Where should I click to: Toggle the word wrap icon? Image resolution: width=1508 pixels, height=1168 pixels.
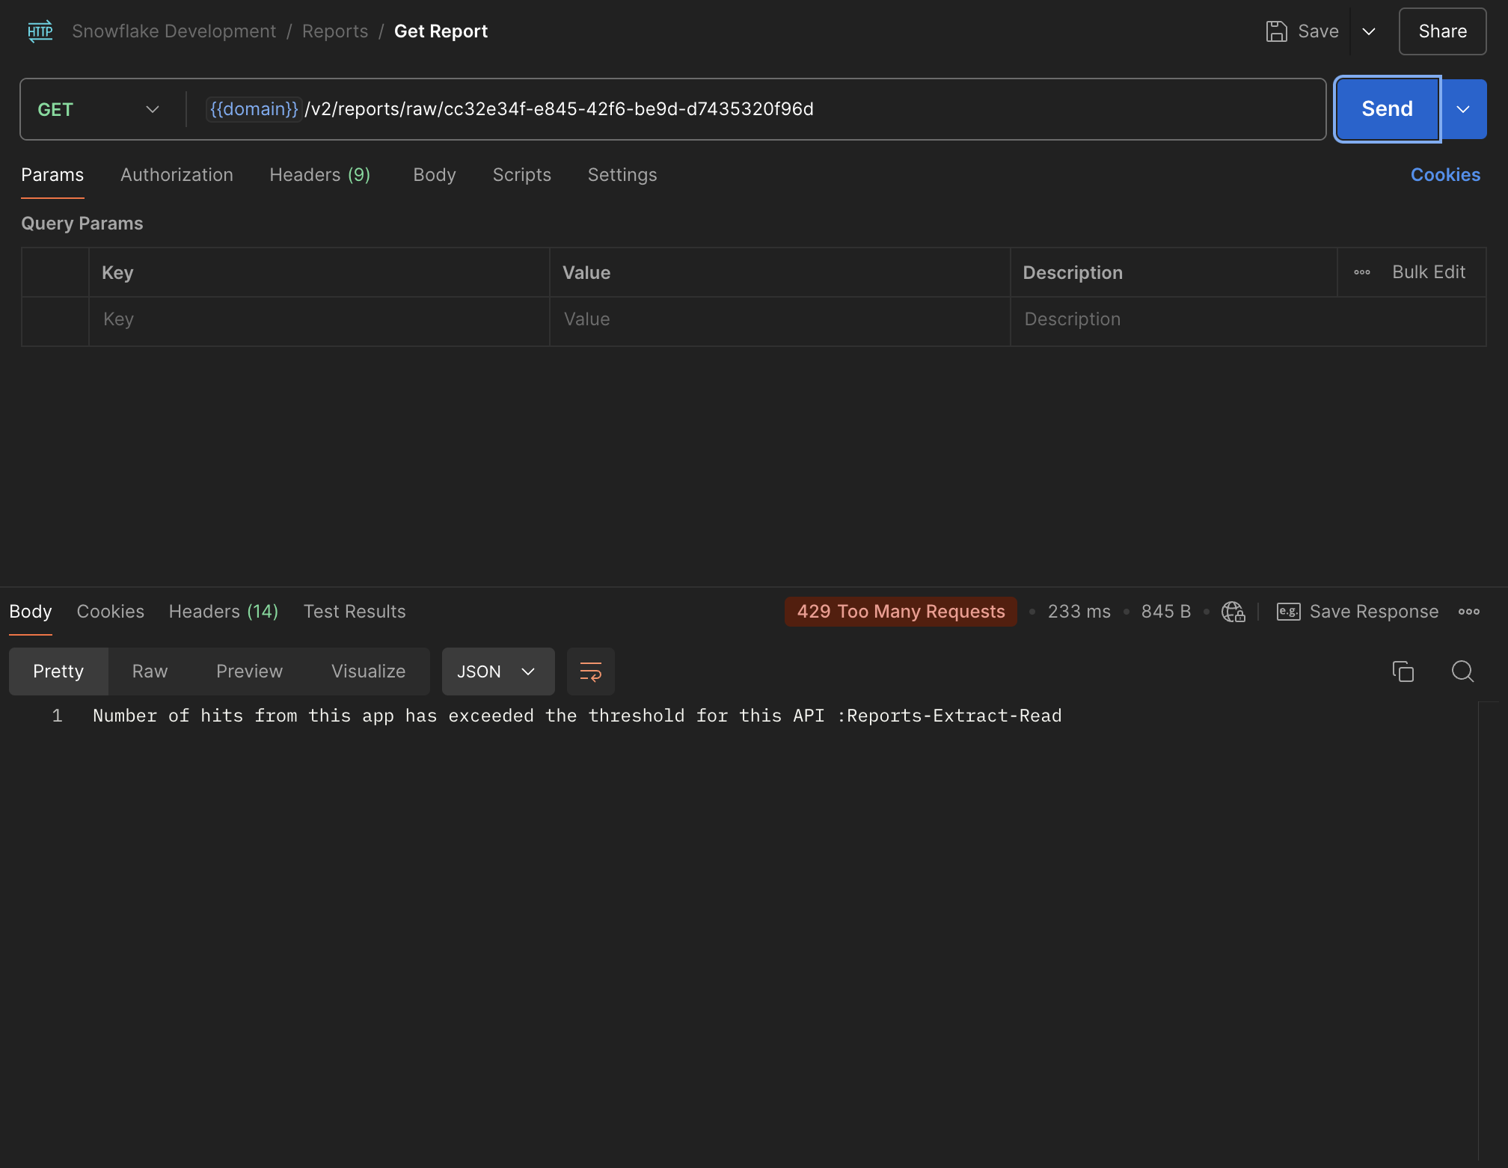[591, 671]
